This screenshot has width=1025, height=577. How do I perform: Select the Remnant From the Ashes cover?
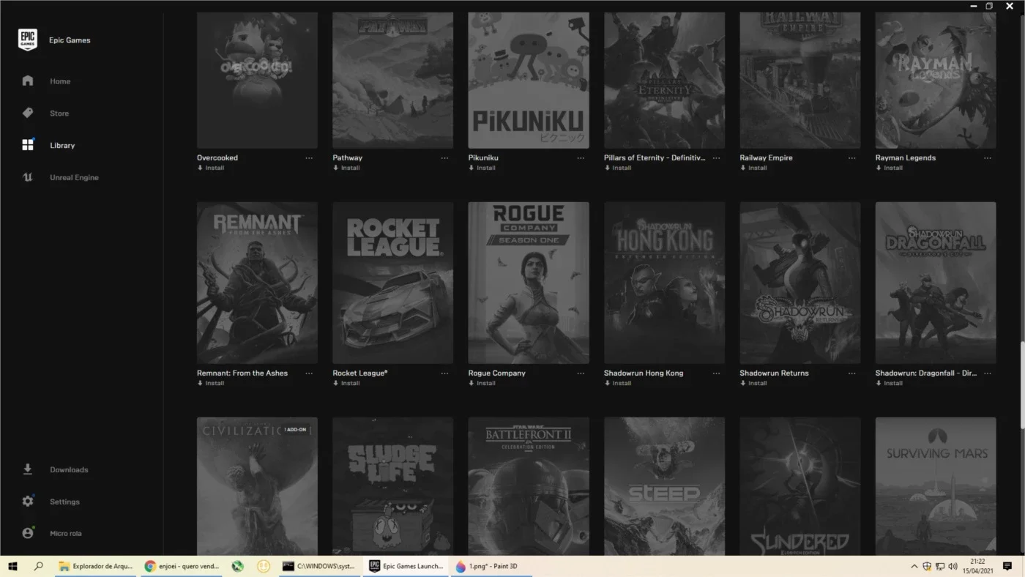257,283
